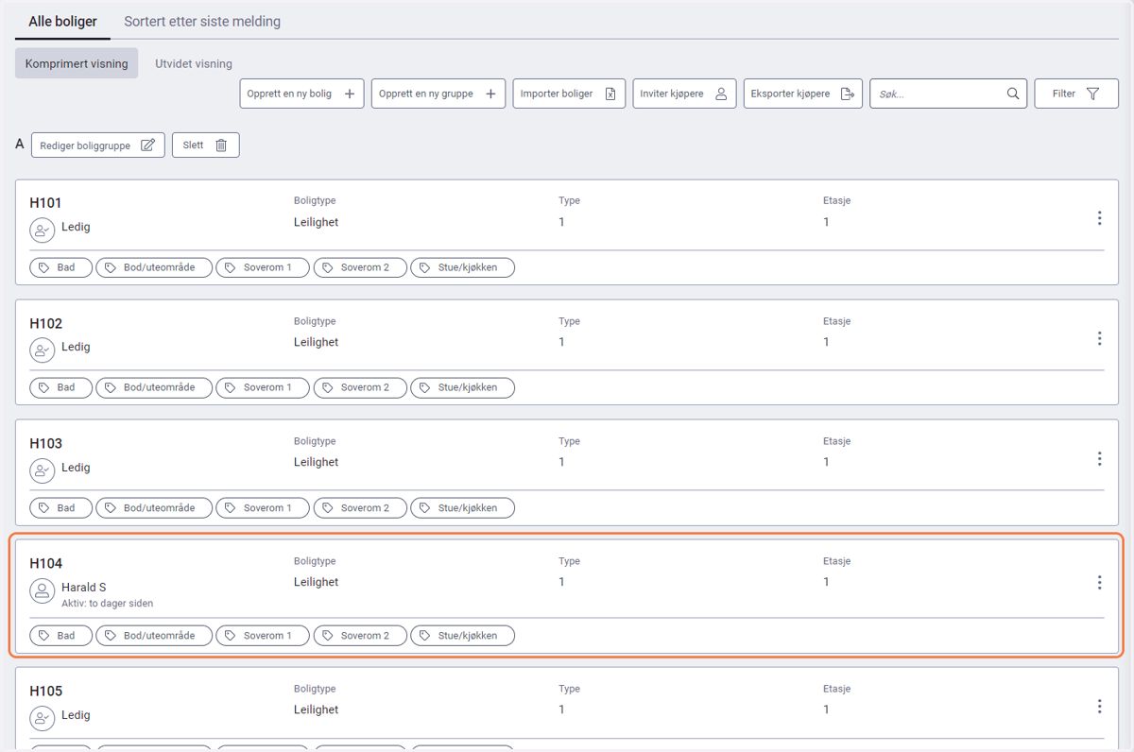Select Stue/kjøkken tag on H101

click(x=463, y=267)
